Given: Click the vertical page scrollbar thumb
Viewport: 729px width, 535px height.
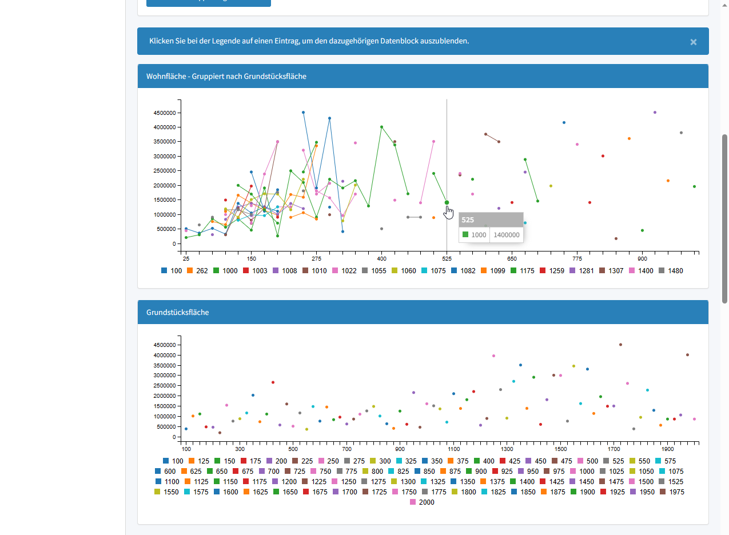Looking at the screenshot, I should point(725,218).
